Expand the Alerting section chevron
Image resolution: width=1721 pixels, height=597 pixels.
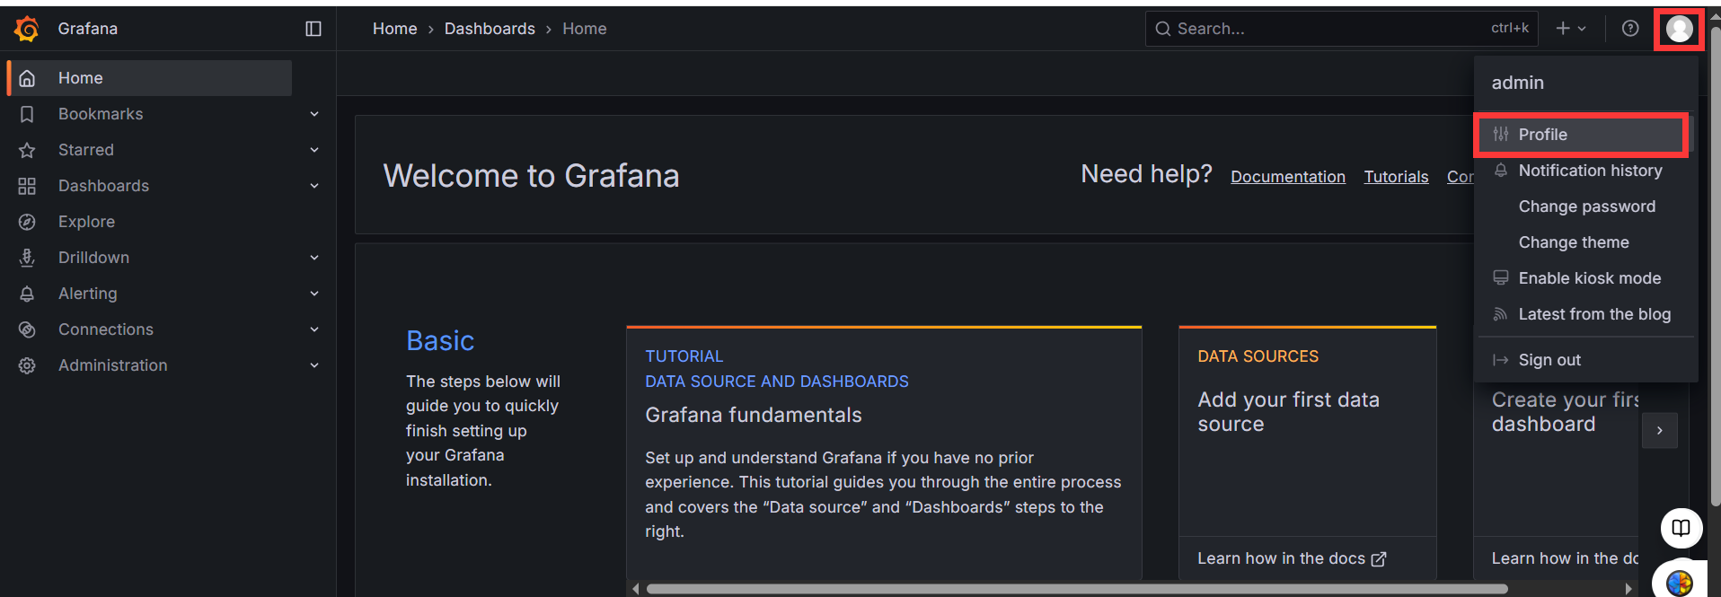(x=314, y=294)
